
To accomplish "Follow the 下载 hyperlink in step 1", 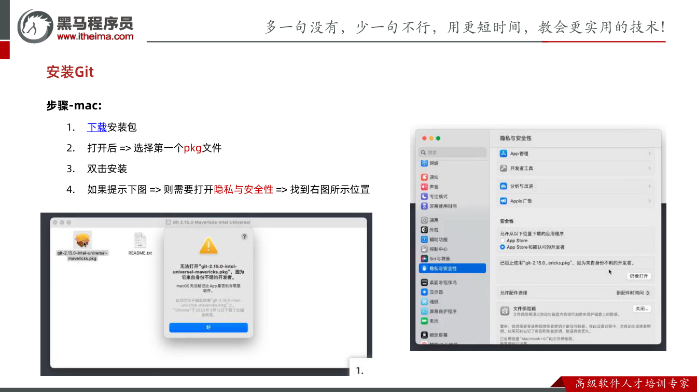I will pos(97,127).
